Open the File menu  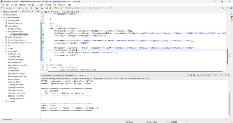click(3, 5)
